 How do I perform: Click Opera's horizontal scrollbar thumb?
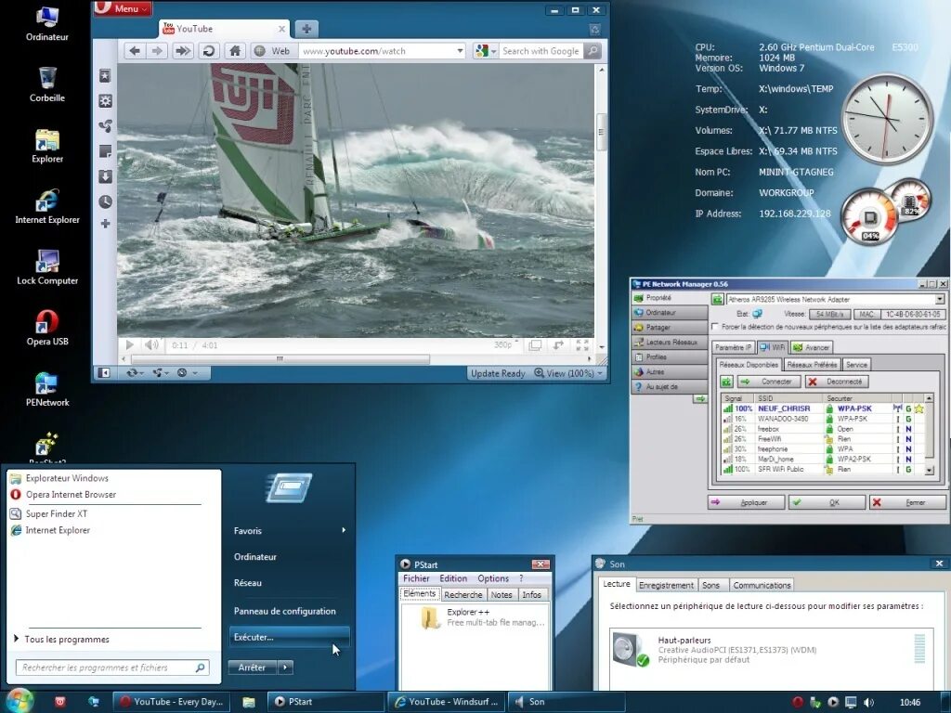pos(280,359)
